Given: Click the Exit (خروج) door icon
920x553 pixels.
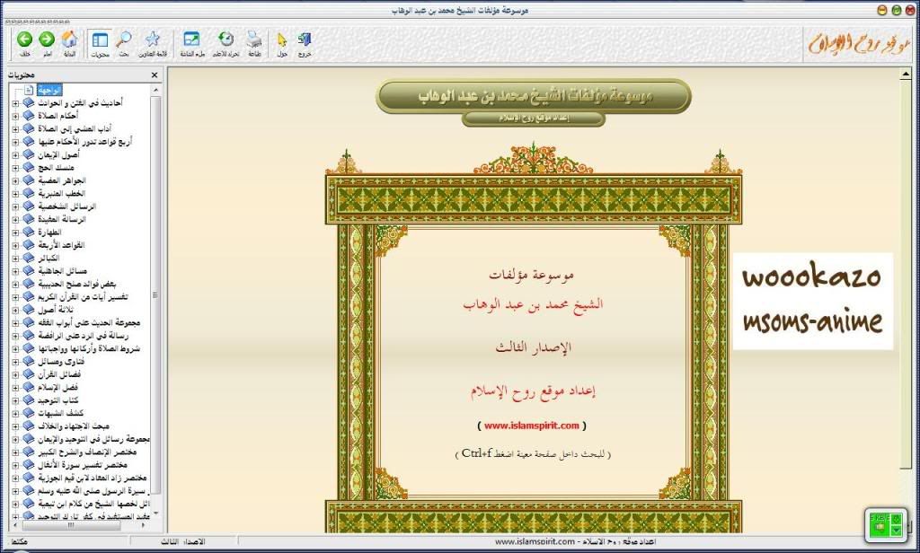Looking at the screenshot, I should point(305,40).
